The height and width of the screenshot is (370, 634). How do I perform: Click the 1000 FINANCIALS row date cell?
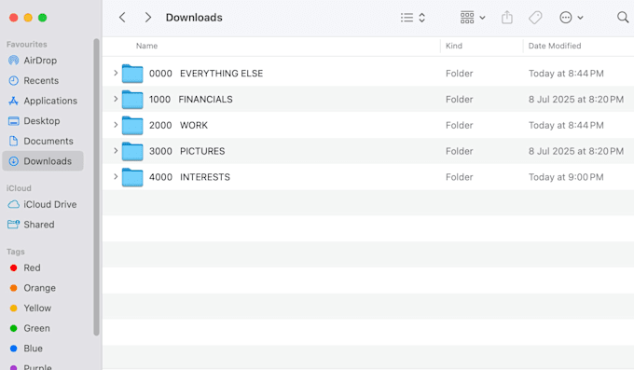coord(576,99)
